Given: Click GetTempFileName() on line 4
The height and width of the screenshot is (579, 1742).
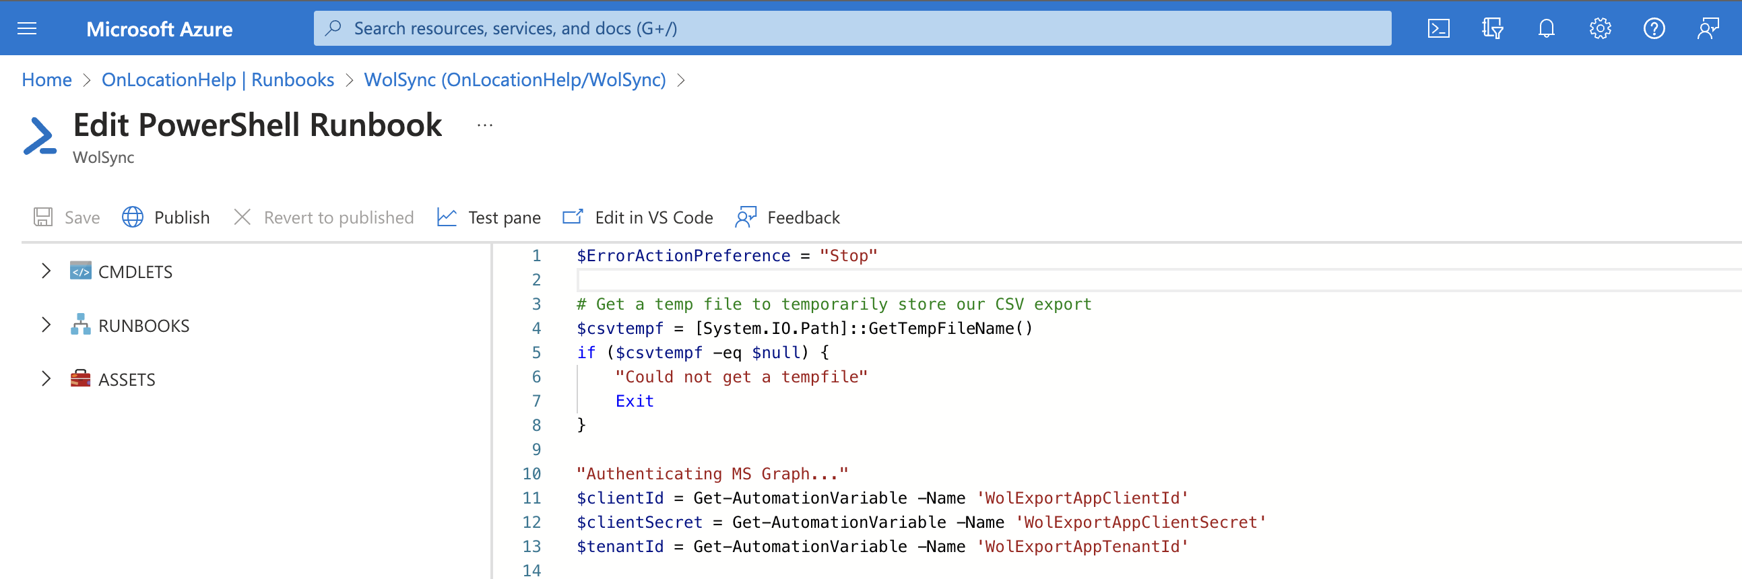Looking at the screenshot, I should click(x=950, y=329).
